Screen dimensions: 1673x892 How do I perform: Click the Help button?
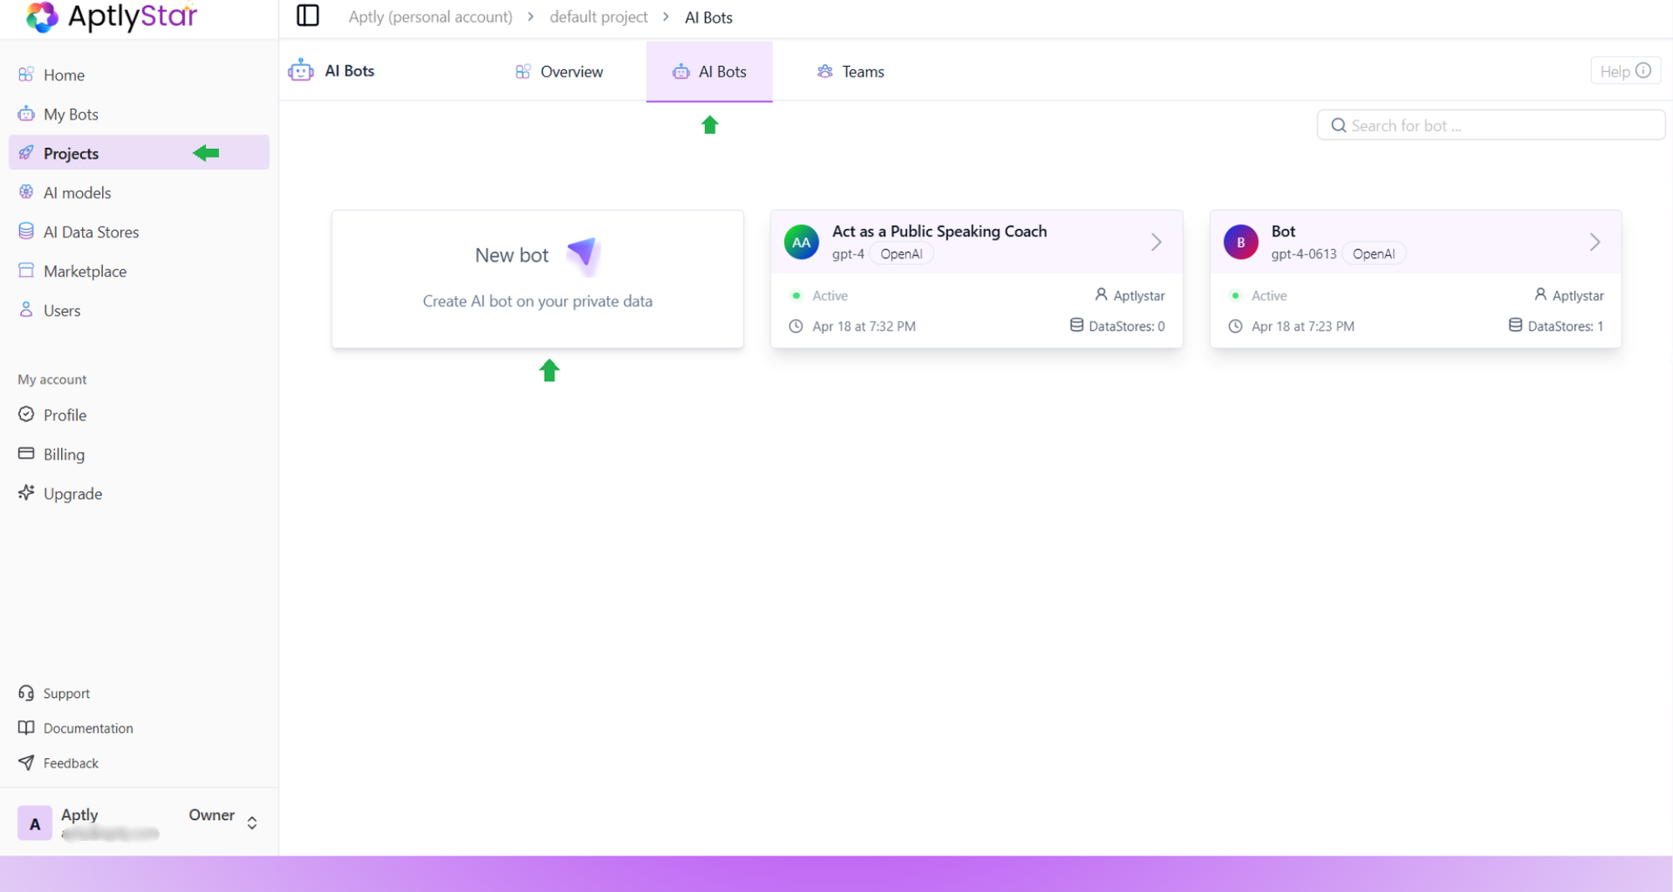pyautogui.click(x=1625, y=71)
